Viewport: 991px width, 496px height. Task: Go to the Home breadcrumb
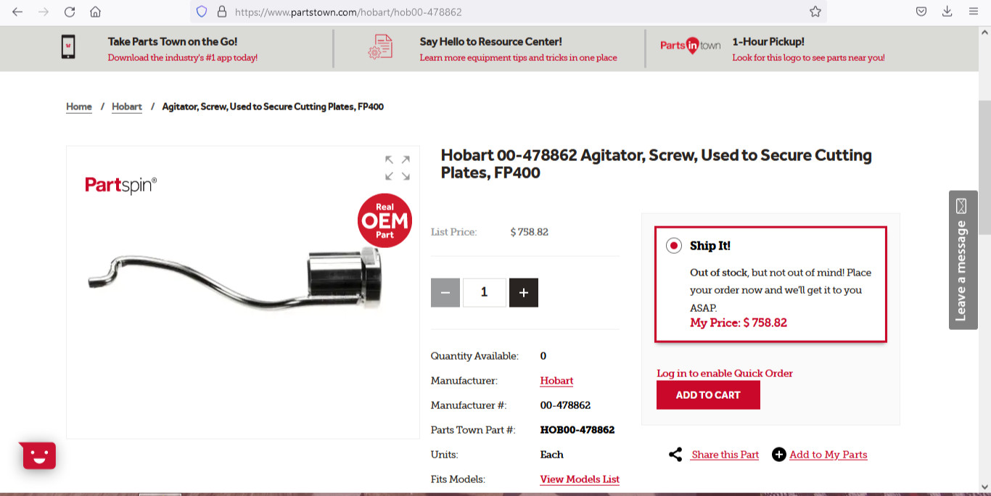(79, 107)
